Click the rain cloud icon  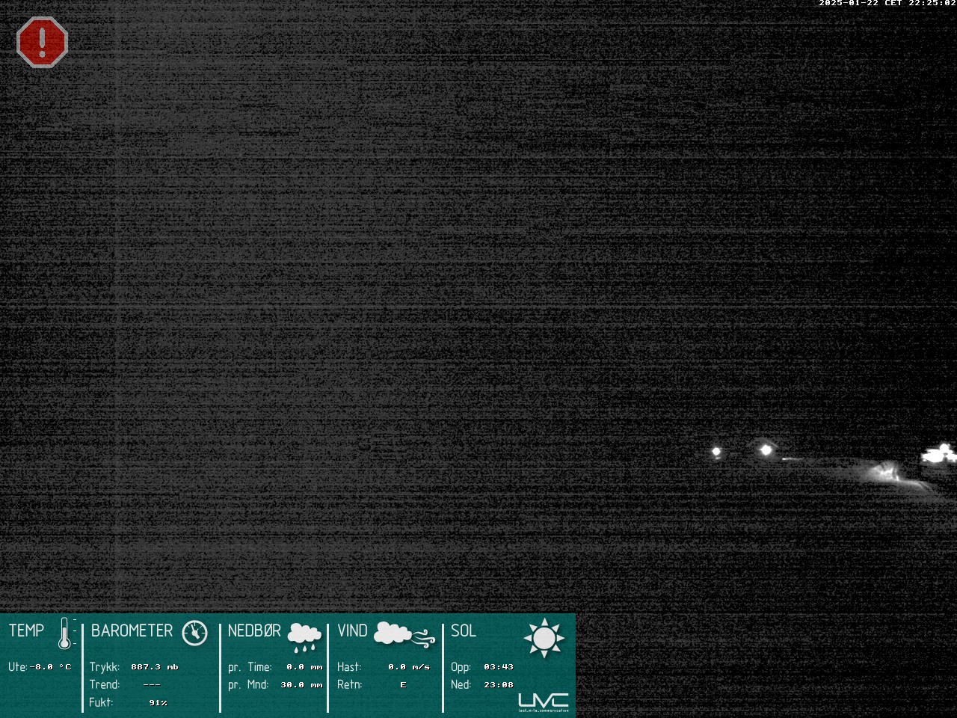point(304,635)
